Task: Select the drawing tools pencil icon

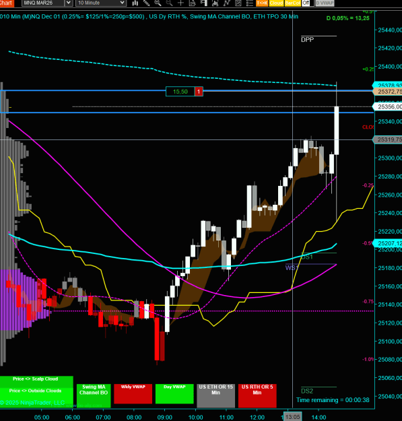Action: click(146, 3)
